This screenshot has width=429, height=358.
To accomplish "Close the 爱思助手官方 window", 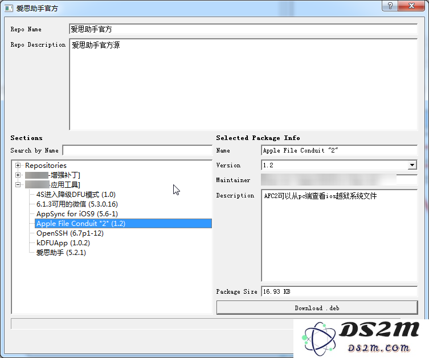I will pos(411,6).
